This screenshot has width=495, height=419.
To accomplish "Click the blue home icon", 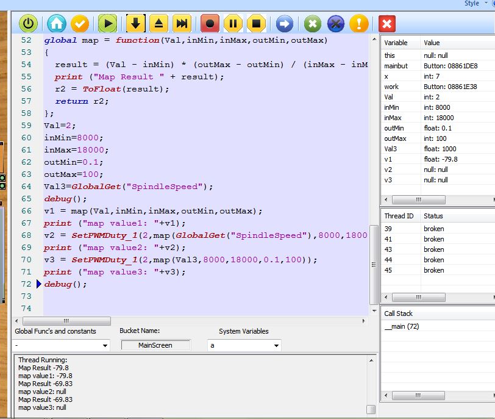I will tap(57, 24).
